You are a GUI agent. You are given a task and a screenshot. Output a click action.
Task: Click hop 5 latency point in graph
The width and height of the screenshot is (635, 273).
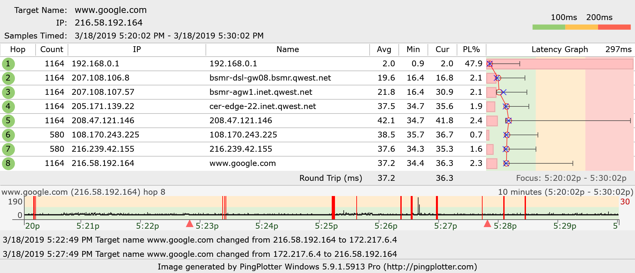tap(508, 121)
